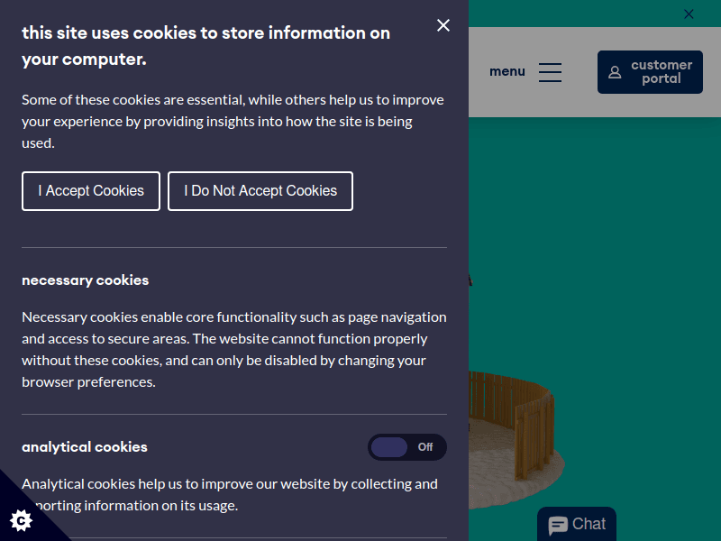
Task: Click the "menu" text label
Action: tap(507, 71)
